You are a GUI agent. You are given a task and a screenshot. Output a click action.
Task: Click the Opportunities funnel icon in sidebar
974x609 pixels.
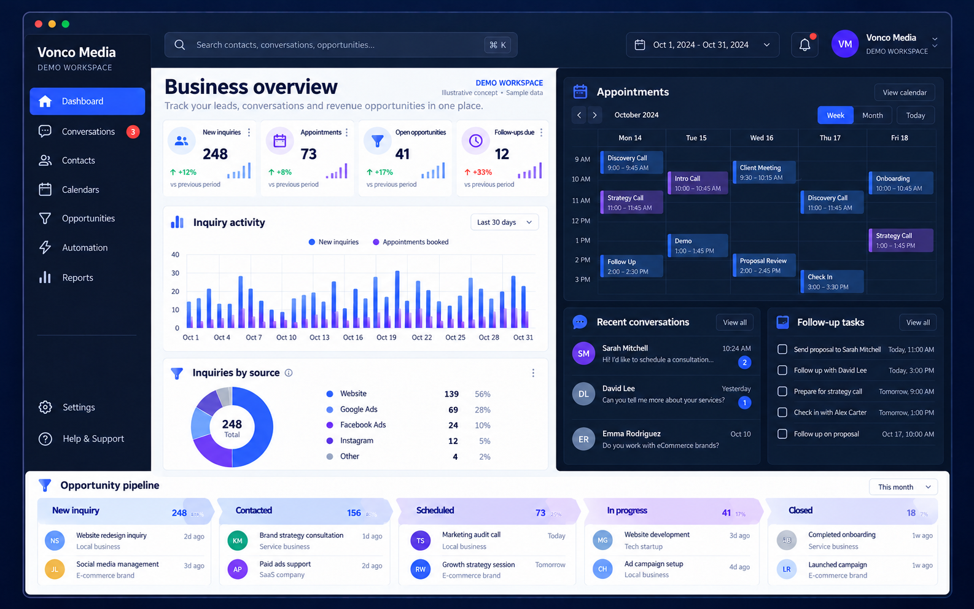[45, 218]
